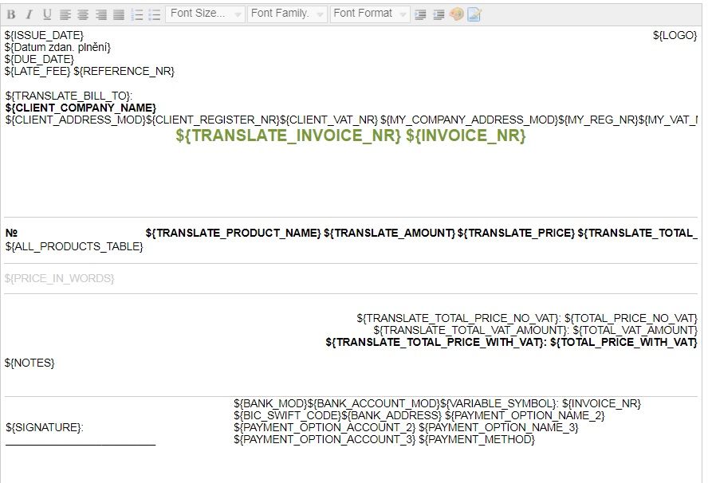The height and width of the screenshot is (483, 708).
Task: Click the ${ALL_PRODUCTS_TABLE} placeholder
Action: (x=74, y=246)
